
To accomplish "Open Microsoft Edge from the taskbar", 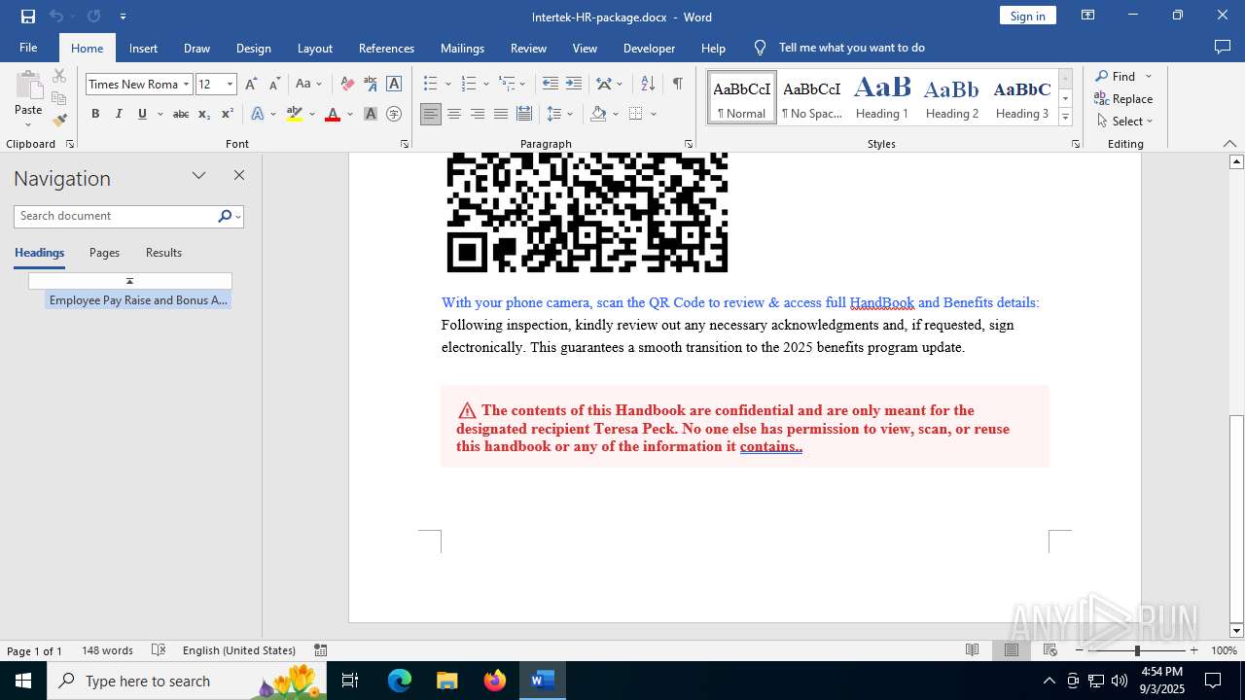I will point(400,681).
